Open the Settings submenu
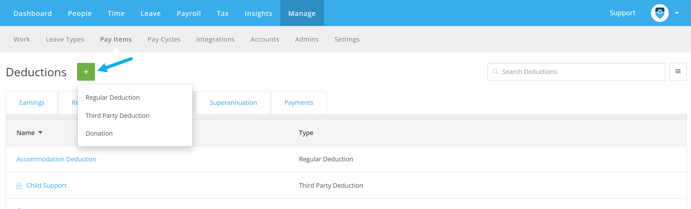Screen dimensions: 691x209 click(347, 39)
